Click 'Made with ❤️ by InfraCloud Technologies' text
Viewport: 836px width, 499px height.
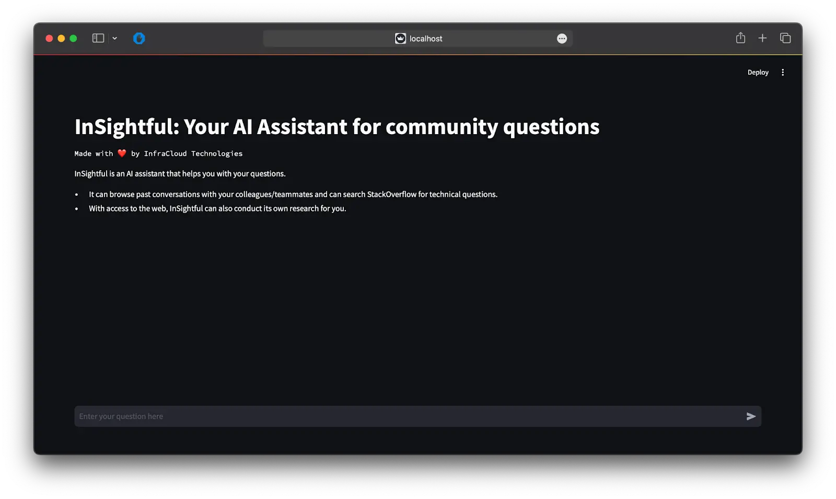coord(158,153)
